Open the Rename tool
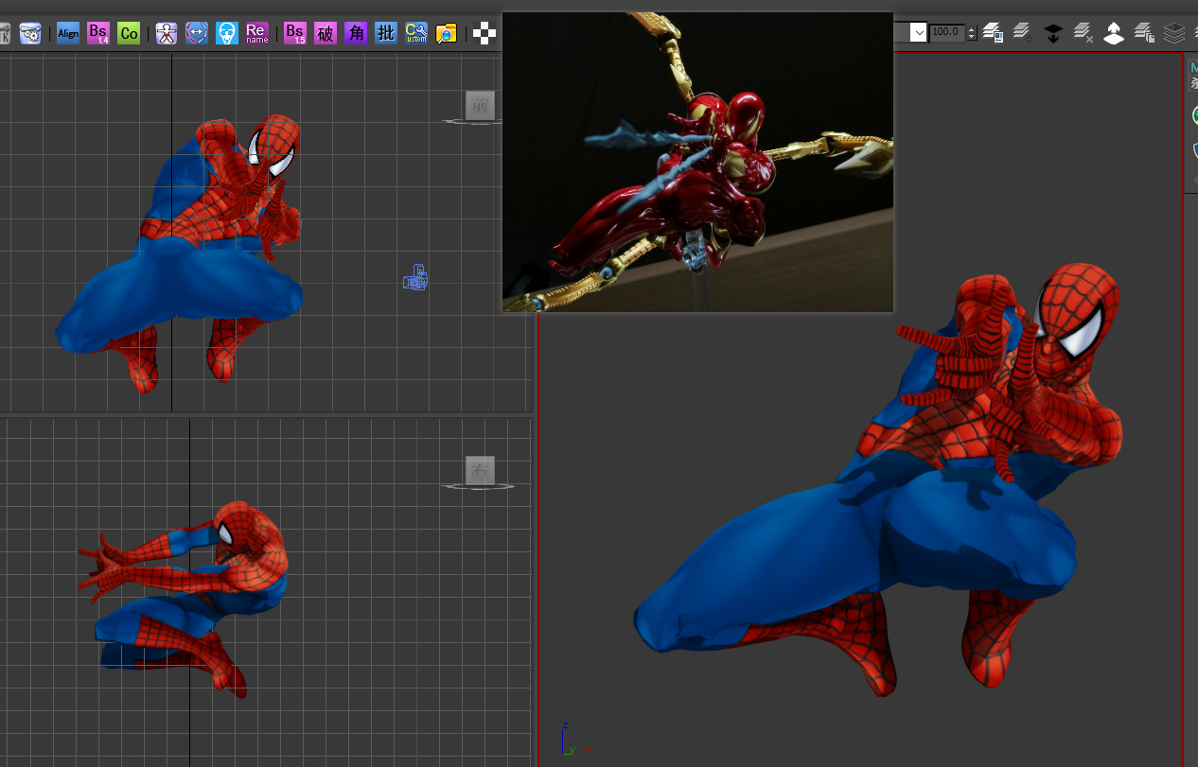 (256, 33)
